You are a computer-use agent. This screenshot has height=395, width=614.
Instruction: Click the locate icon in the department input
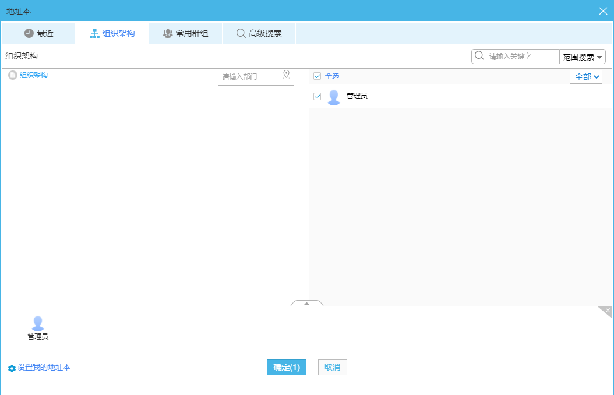286,75
